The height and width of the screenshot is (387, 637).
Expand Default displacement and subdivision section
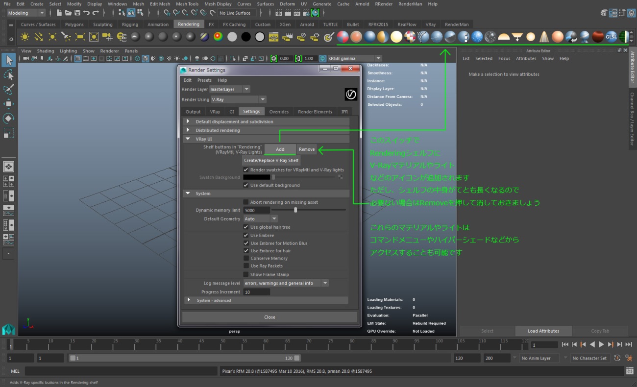[266, 121]
